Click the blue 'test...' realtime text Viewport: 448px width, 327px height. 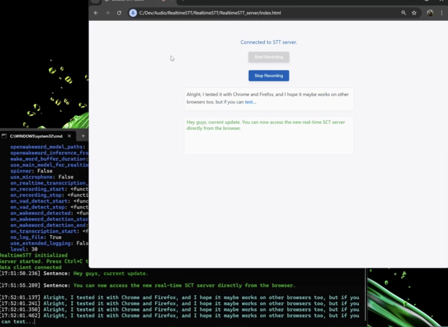click(x=250, y=102)
